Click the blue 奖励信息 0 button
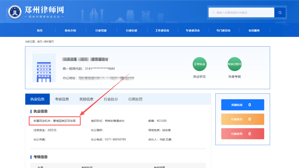This screenshot has width=299, height=168. (243, 105)
